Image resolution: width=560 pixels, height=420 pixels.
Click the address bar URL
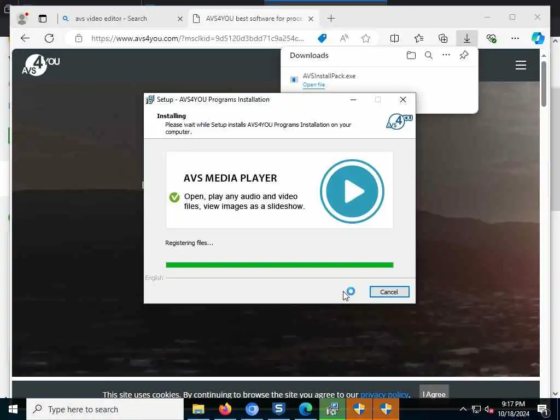(197, 38)
